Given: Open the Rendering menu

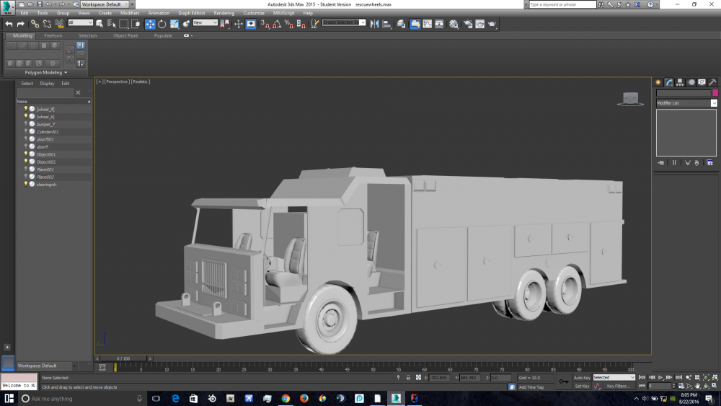Looking at the screenshot, I should tap(224, 13).
